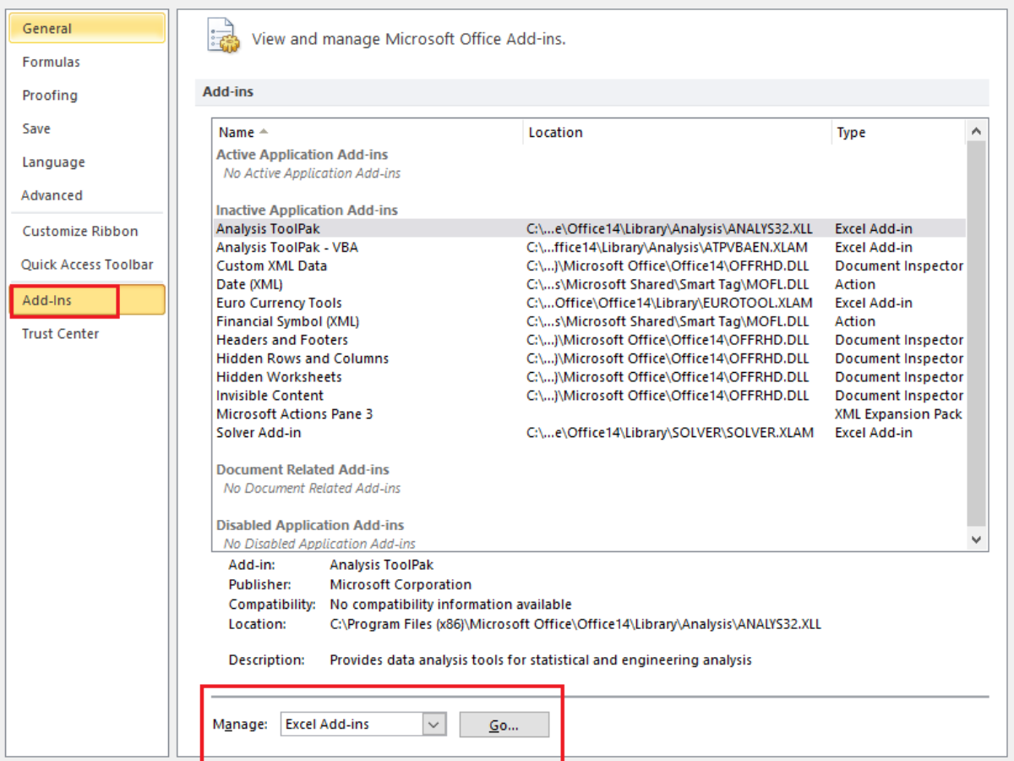This screenshot has width=1014, height=761.
Task: Select the Solver Add-in row
Action: pos(589,433)
